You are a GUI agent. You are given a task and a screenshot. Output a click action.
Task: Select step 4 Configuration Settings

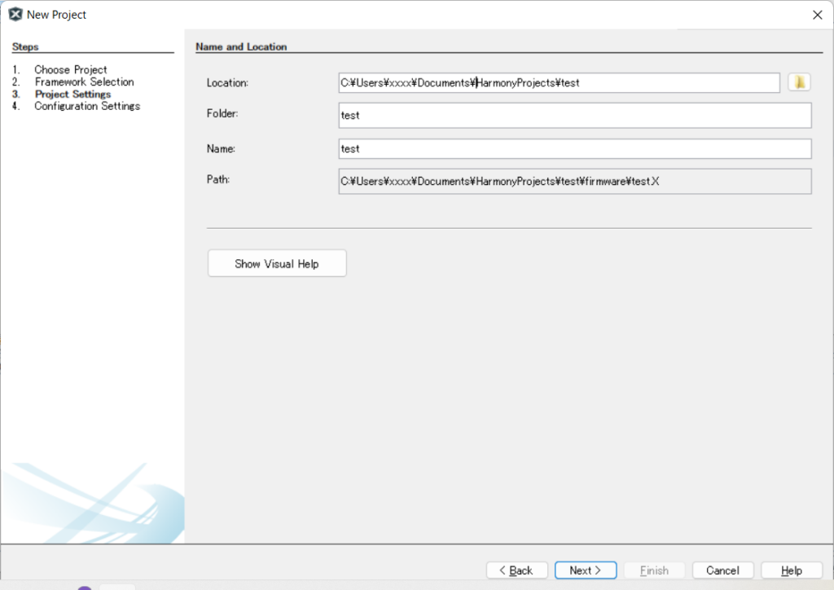click(87, 107)
